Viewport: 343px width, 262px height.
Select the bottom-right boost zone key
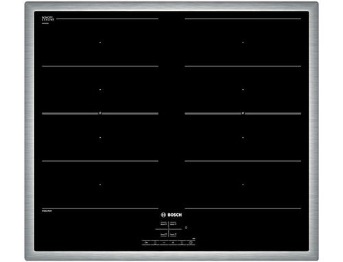point(174,235)
